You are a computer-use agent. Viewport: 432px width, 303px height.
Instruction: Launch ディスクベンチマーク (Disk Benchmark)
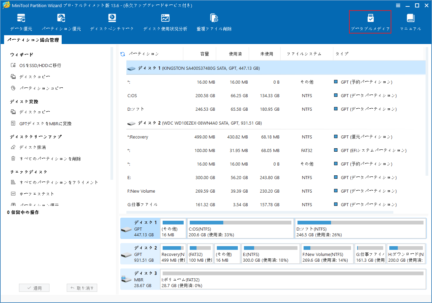click(x=112, y=22)
